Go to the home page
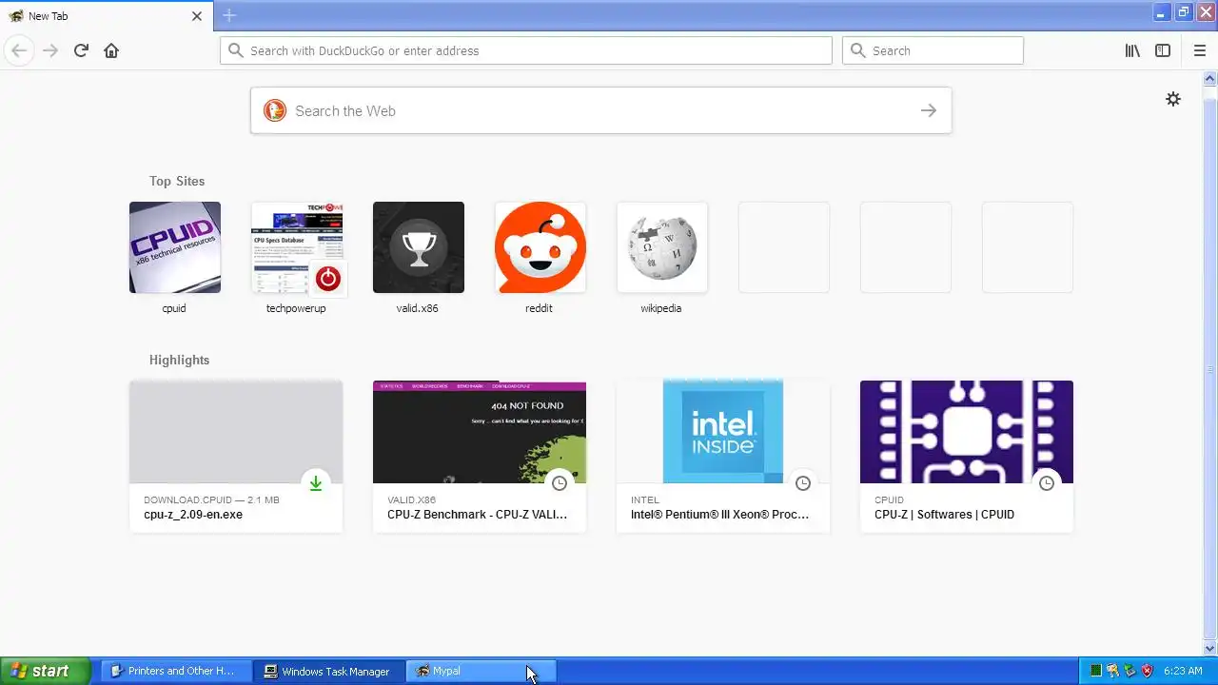1218x685 pixels. point(111,50)
